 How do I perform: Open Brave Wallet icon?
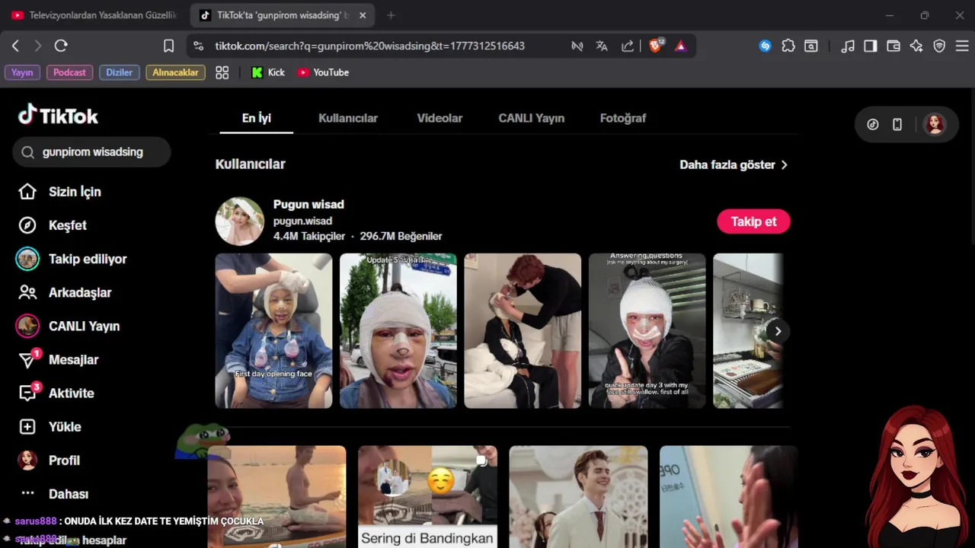tap(893, 46)
